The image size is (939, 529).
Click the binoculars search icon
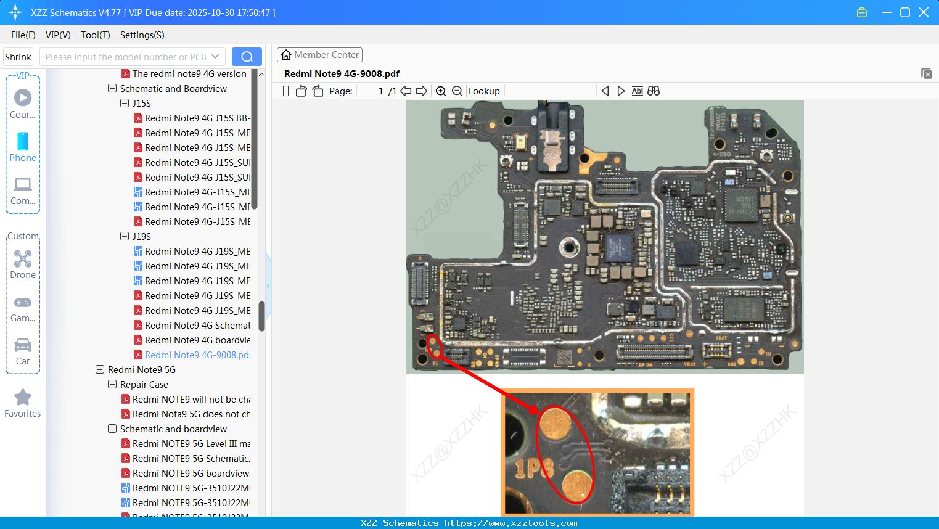coord(654,91)
